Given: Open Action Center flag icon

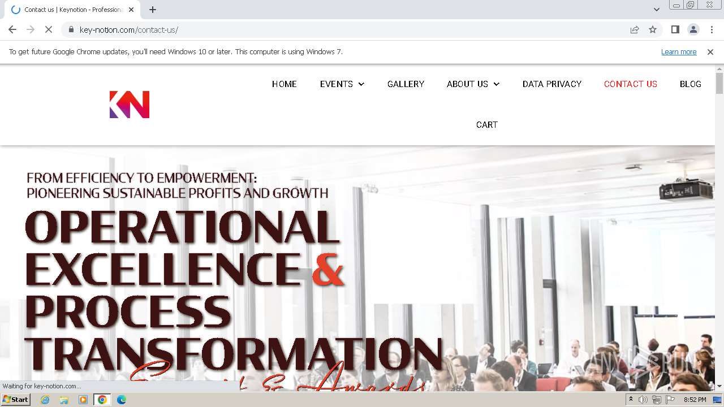Looking at the screenshot, I should pyautogui.click(x=670, y=400).
